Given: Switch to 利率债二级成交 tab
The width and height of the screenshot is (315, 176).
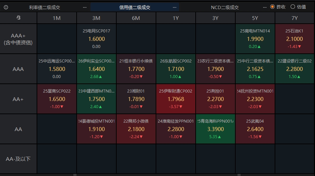Looking at the screenshot, I should point(45,7).
